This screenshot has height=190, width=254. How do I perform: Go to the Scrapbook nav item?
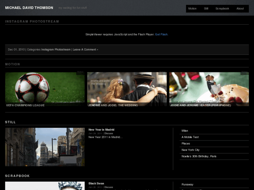[x=222, y=9]
